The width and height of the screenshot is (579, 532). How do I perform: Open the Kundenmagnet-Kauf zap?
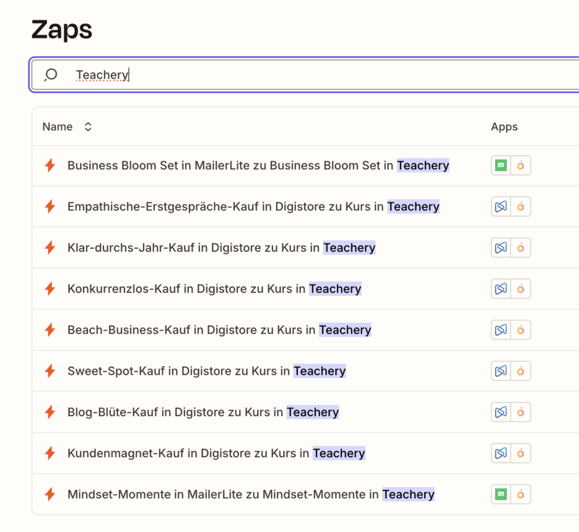[x=215, y=453]
